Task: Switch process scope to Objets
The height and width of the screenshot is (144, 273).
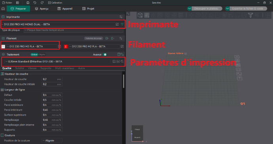Action: pyautogui.click(x=42, y=54)
